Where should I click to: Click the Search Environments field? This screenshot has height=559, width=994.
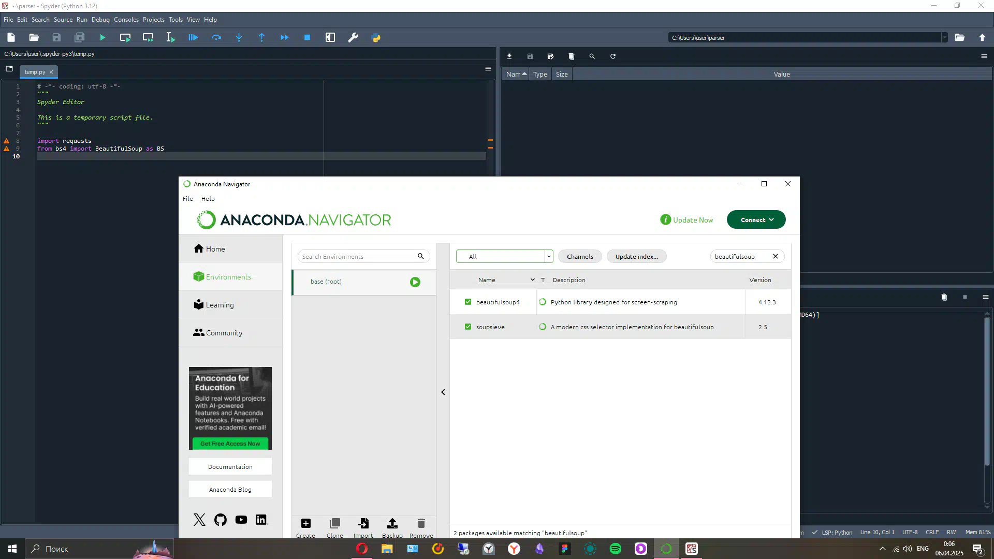[363, 256]
